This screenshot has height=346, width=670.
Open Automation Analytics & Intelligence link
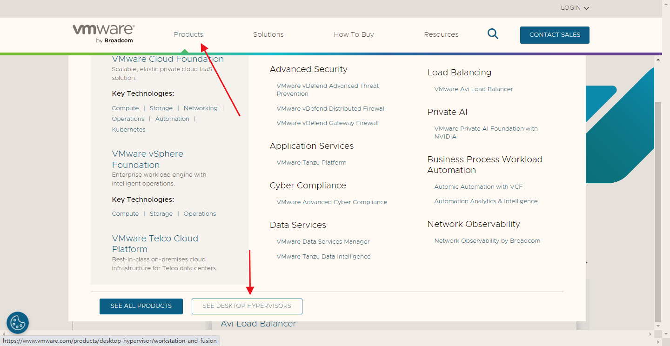click(486, 201)
